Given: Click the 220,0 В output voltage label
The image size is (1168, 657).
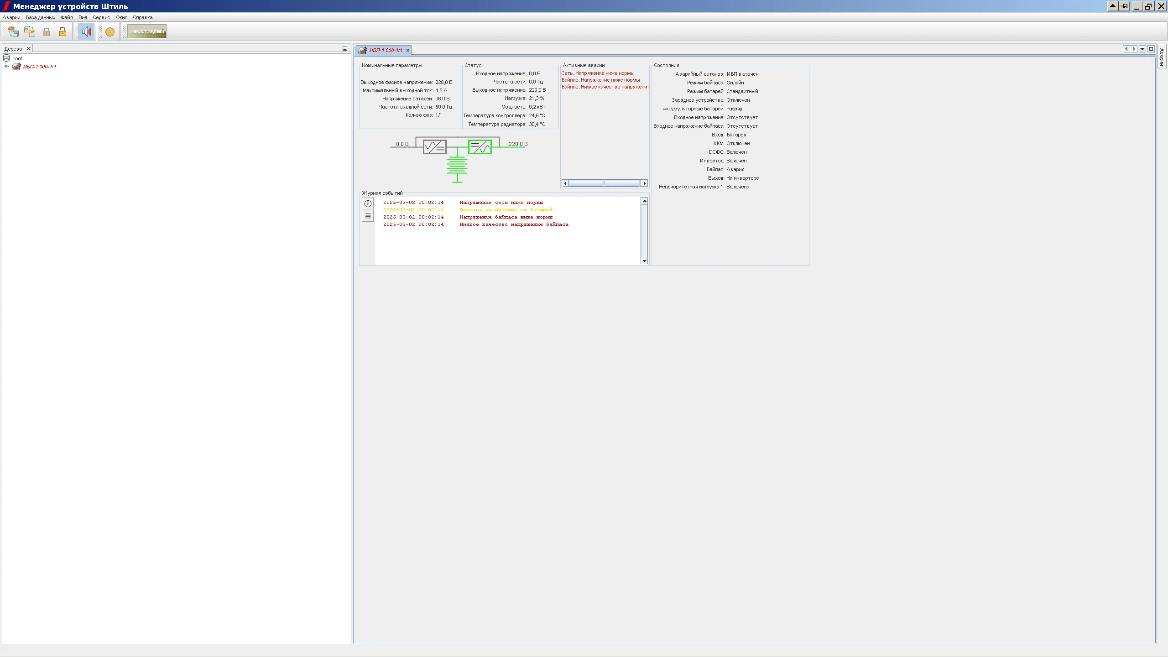Looking at the screenshot, I should click(x=518, y=144).
